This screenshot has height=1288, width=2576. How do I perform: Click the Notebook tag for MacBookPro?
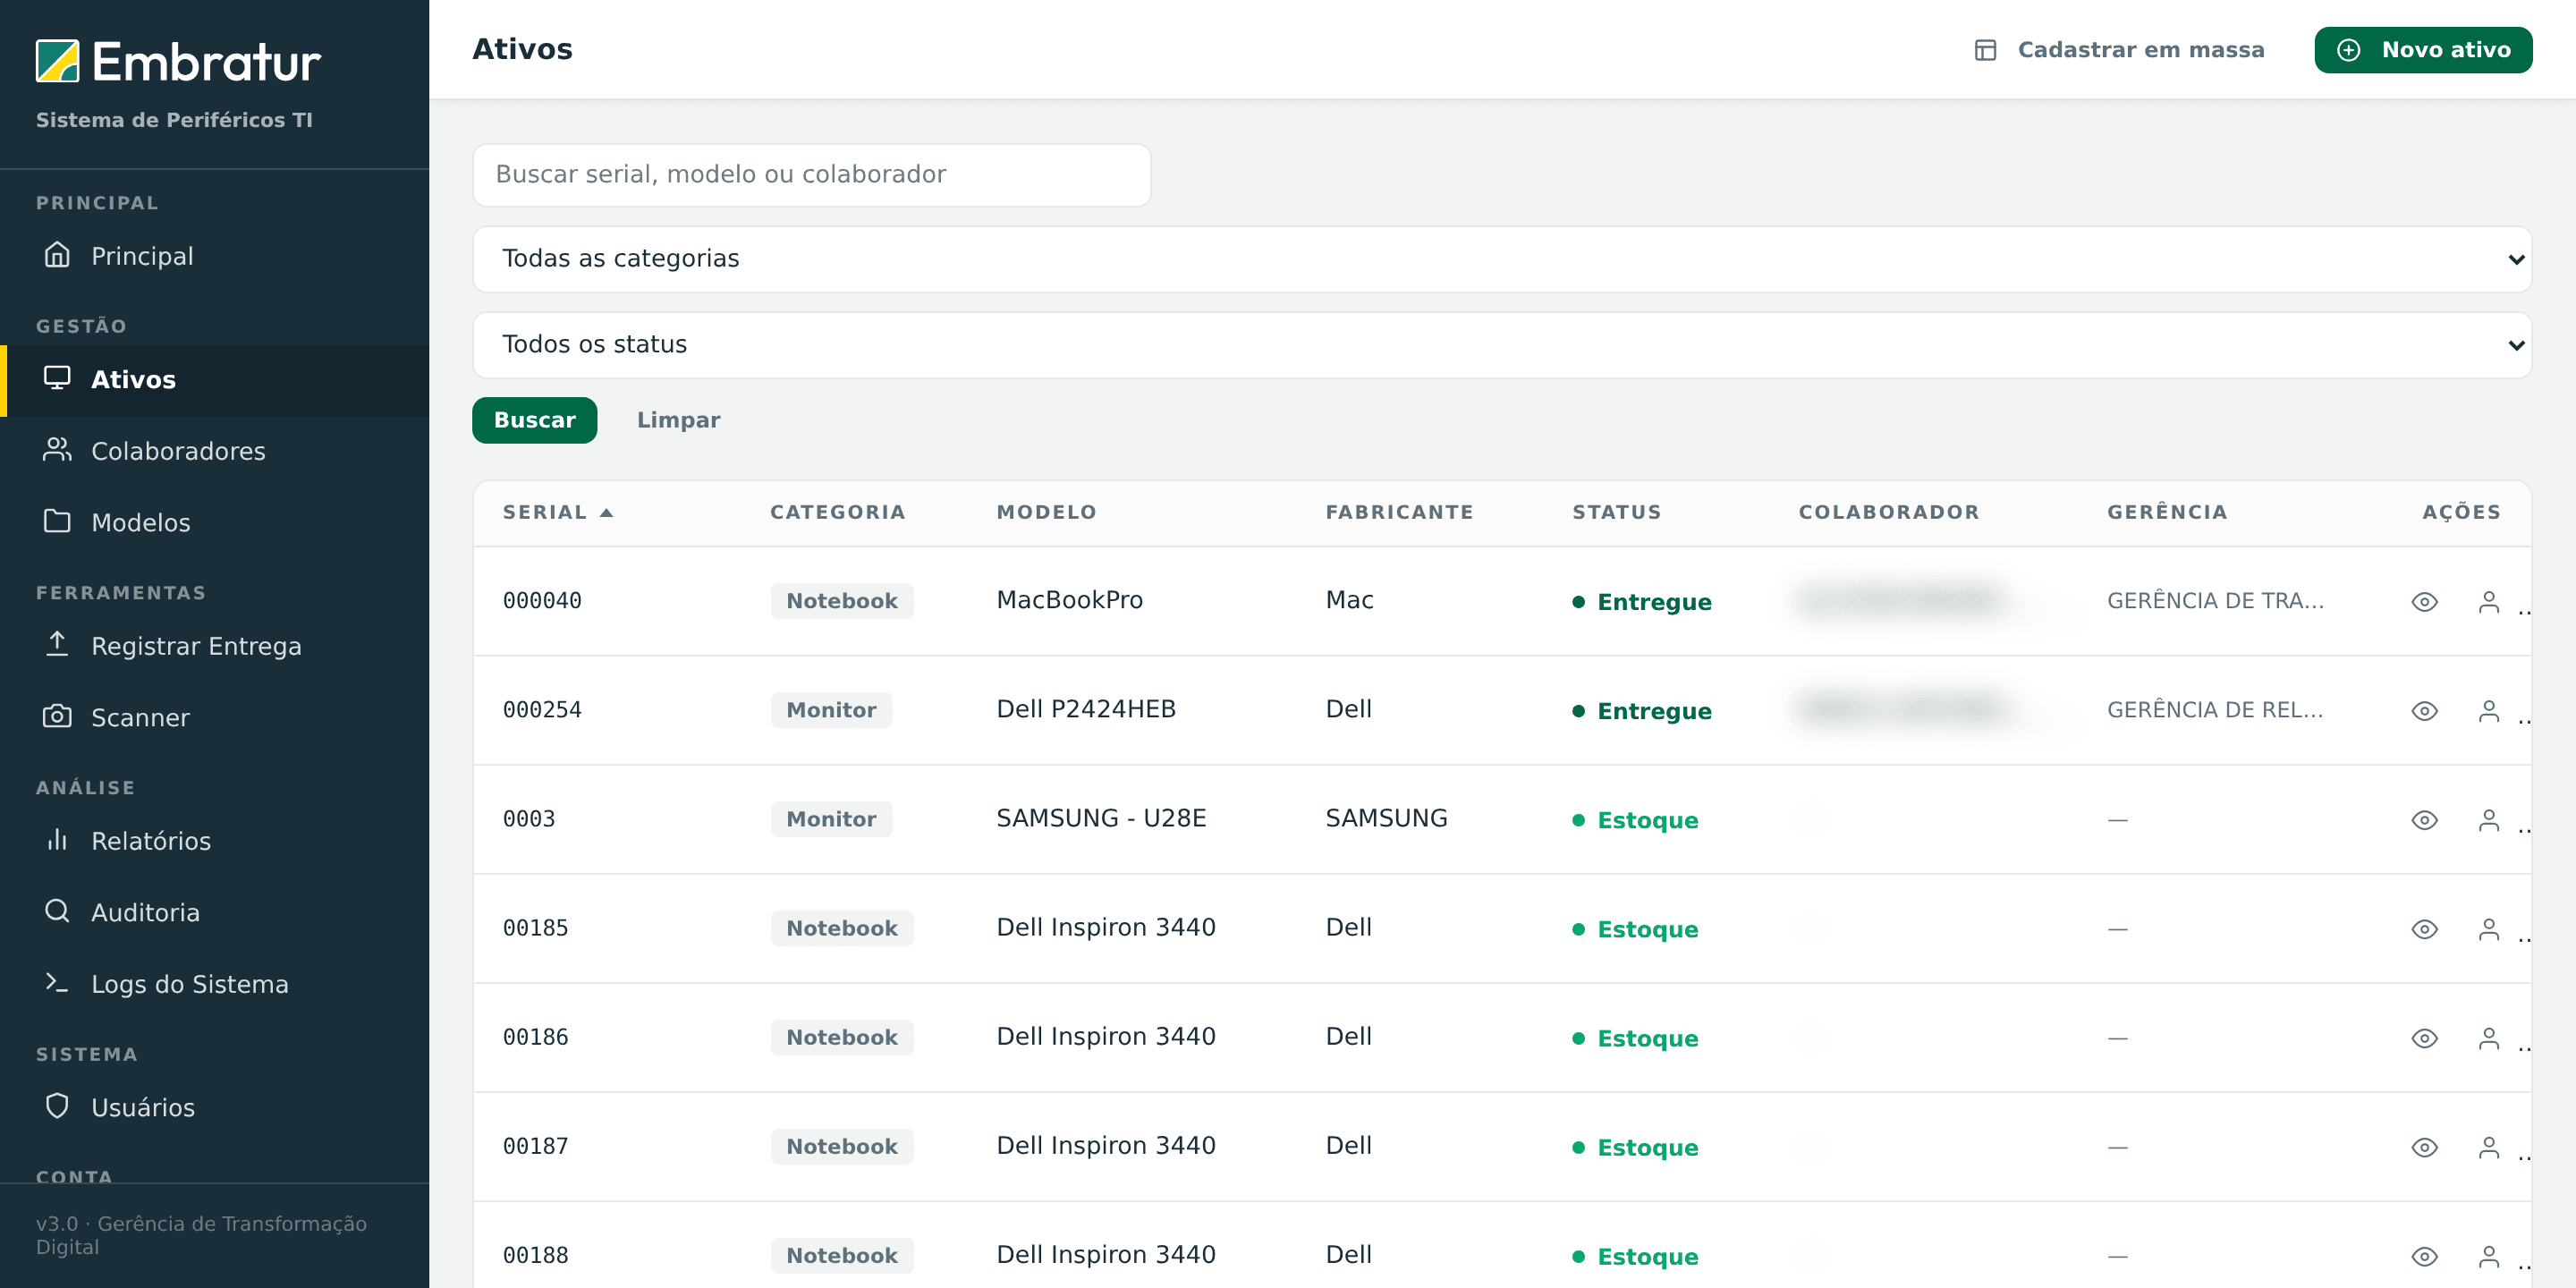pyautogui.click(x=842, y=601)
